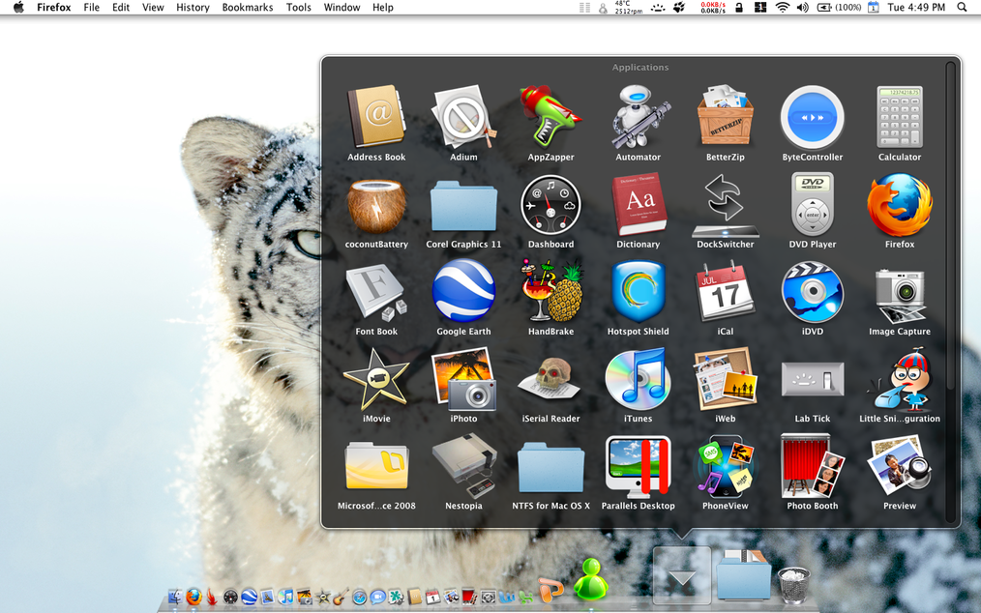The height and width of the screenshot is (613, 981).
Task: Open the Tools menu
Action: pos(298,8)
